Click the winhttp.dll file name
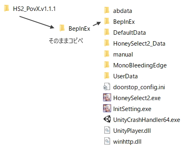The image size is (185, 153). tap(127, 142)
